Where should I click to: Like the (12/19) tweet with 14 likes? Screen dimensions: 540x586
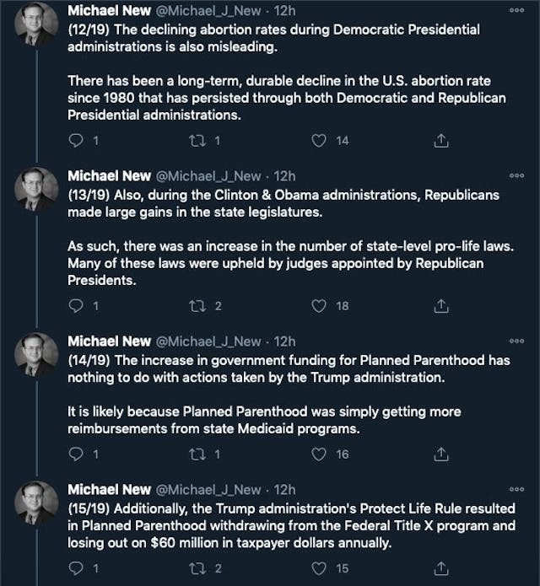point(319,141)
